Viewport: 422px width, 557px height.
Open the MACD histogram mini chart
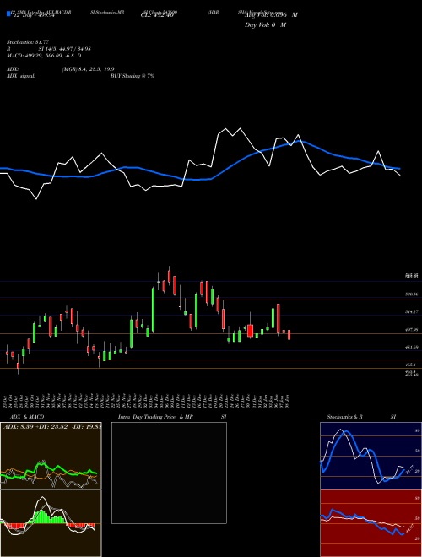coord(51,523)
